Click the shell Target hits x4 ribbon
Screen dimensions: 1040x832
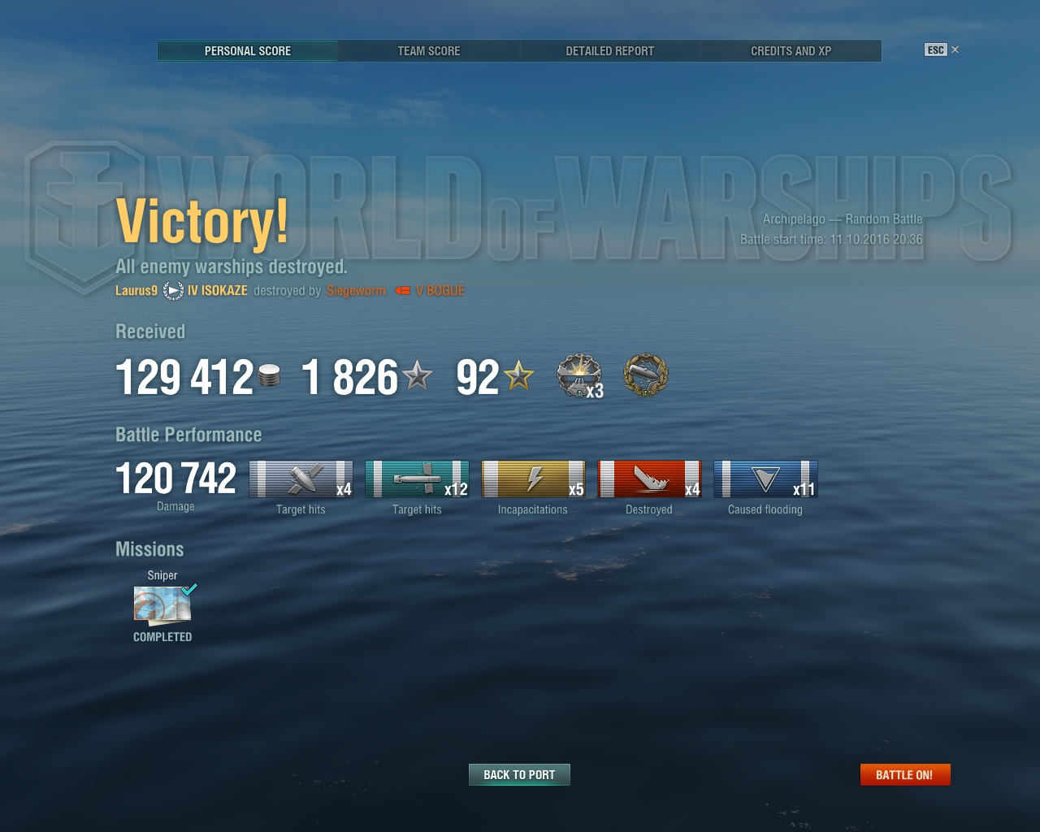click(301, 479)
